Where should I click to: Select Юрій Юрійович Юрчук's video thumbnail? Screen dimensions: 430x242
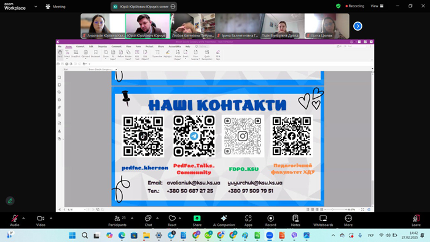coord(148,26)
